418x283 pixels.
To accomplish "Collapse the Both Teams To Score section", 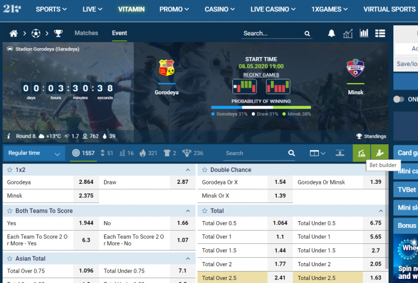I will pyautogui.click(x=187, y=211).
